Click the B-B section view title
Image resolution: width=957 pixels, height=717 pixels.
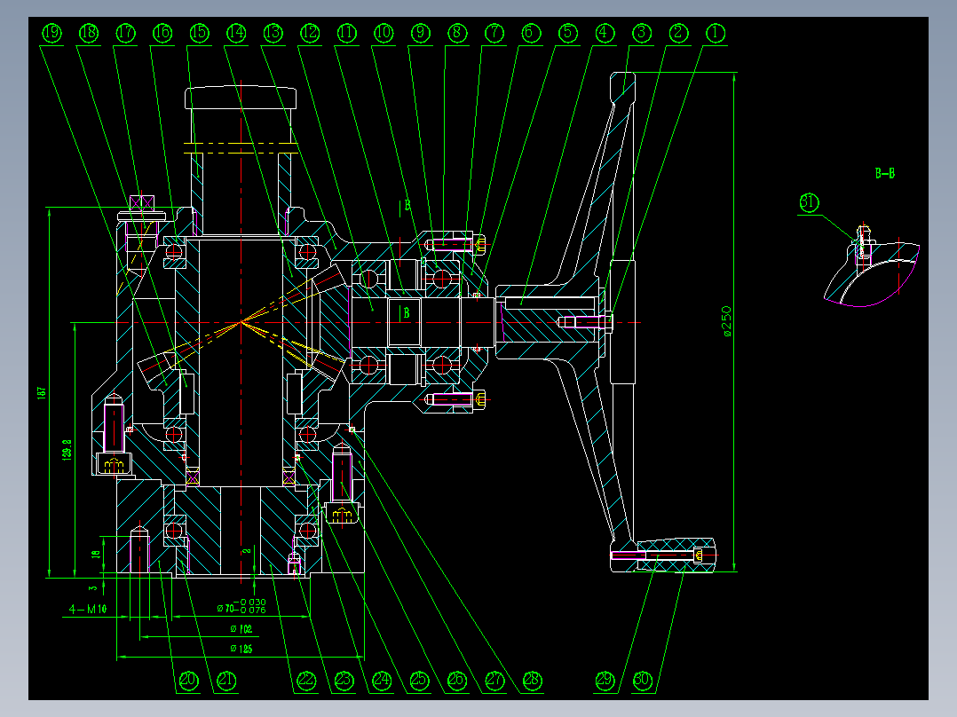click(885, 173)
